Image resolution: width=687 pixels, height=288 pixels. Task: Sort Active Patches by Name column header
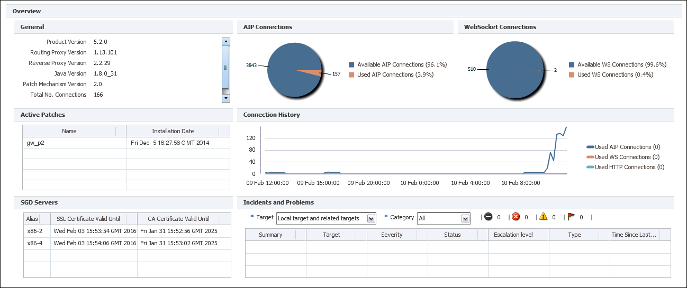point(69,131)
